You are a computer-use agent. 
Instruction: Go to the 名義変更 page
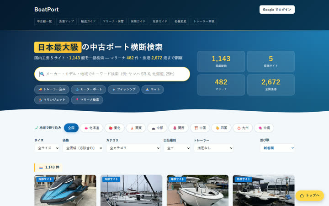point(180,21)
